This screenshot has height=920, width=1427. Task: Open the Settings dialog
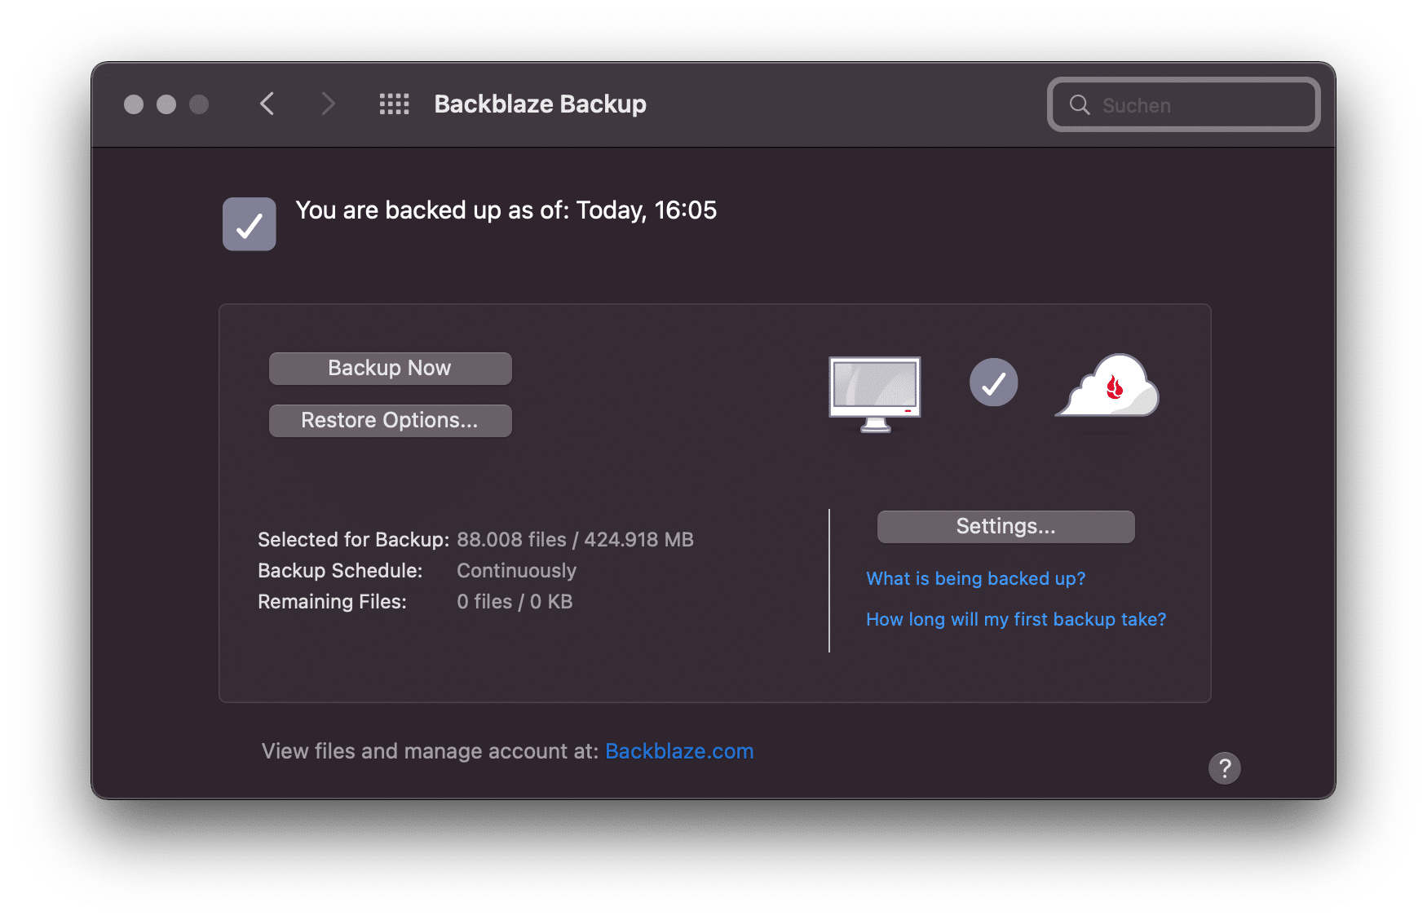click(x=1005, y=526)
